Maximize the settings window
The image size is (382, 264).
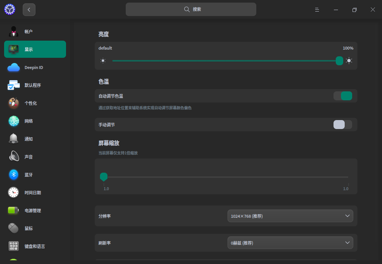(354, 10)
